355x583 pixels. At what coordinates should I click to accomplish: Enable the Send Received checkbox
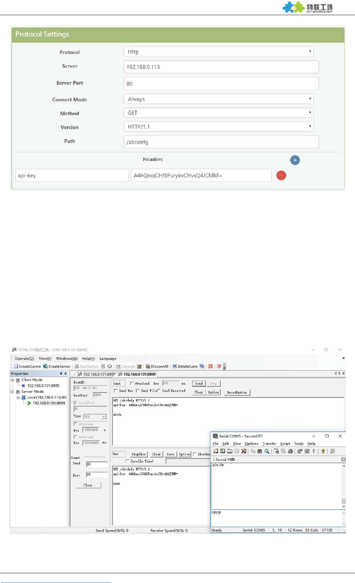coord(159,390)
